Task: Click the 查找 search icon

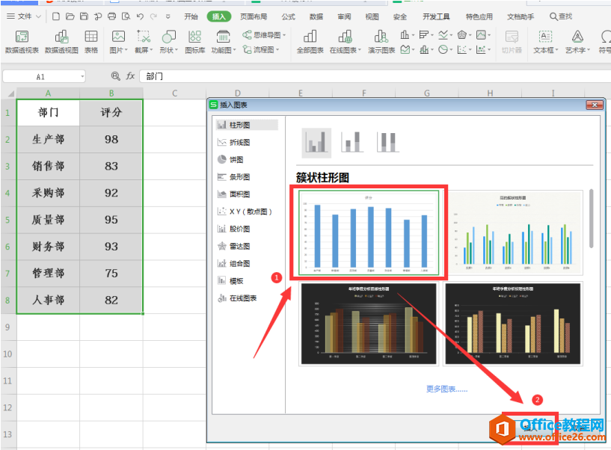Action: coord(561,16)
